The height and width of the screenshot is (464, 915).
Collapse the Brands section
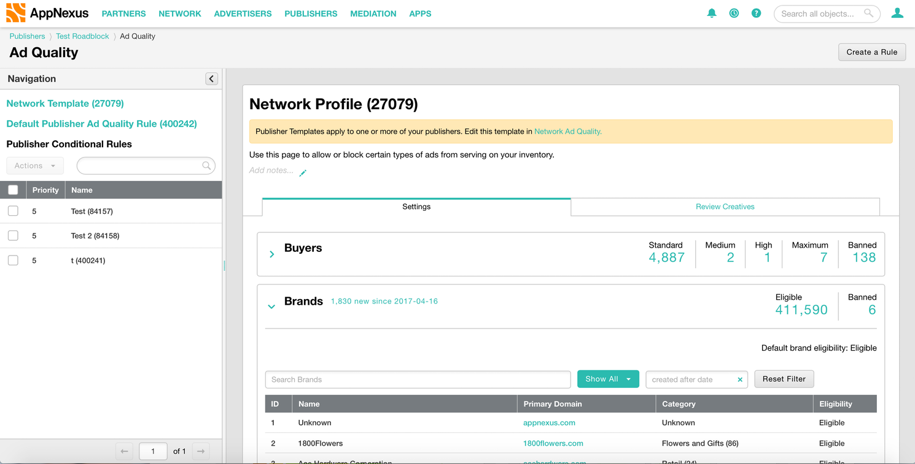point(271,306)
